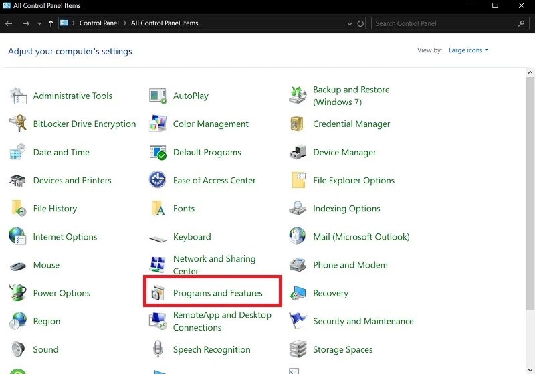Open the Mail (Microsoft Outlook) icon
The height and width of the screenshot is (374, 535).
coord(298,236)
